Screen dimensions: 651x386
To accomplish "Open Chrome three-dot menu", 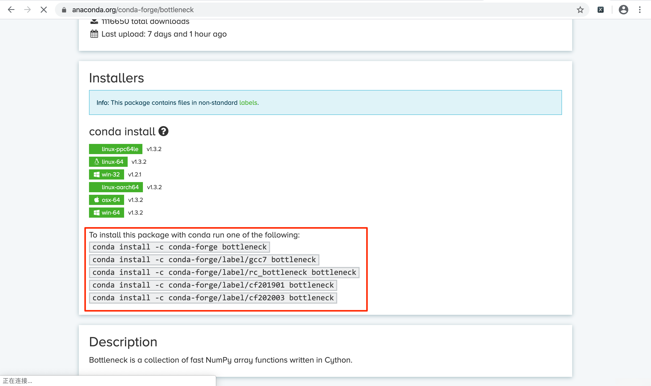I will point(640,10).
